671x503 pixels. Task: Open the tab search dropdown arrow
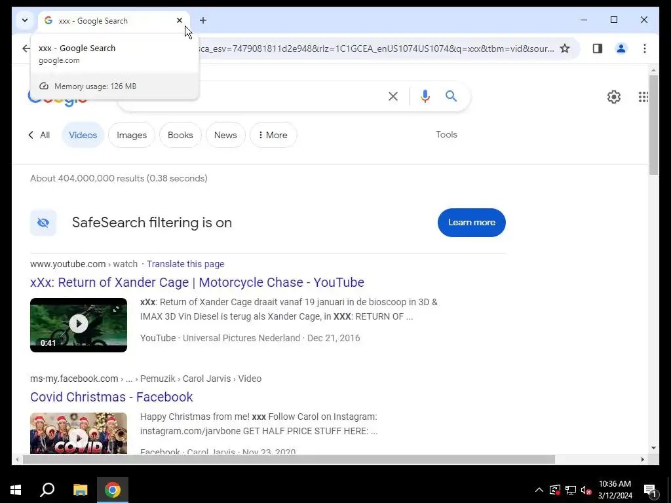(x=25, y=20)
